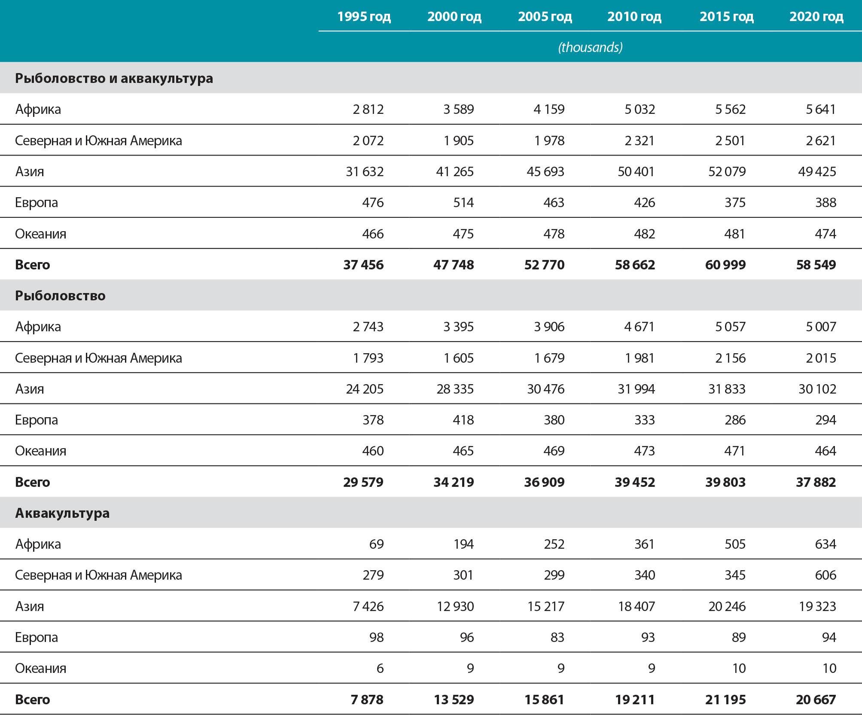
Task: Select the '2000 год' column header
Action: click(x=454, y=17)
